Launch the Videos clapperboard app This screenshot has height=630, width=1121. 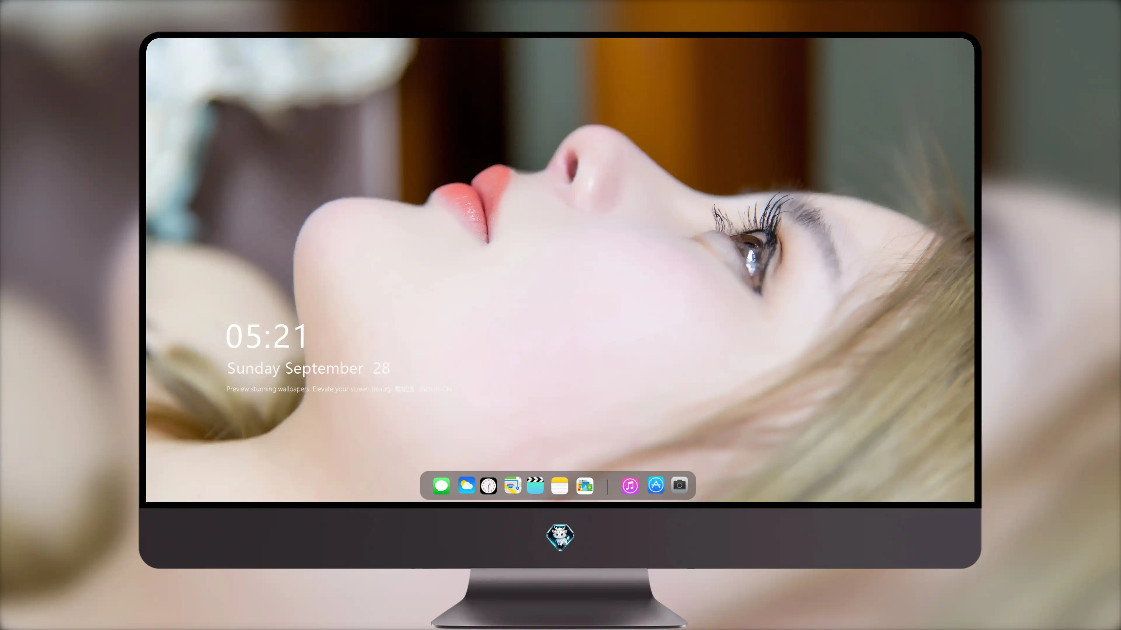pos(535,485)
